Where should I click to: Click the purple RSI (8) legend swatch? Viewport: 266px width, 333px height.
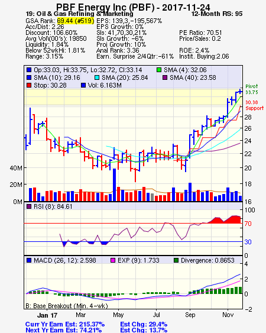pyautogui.click(x=29, y=206)
